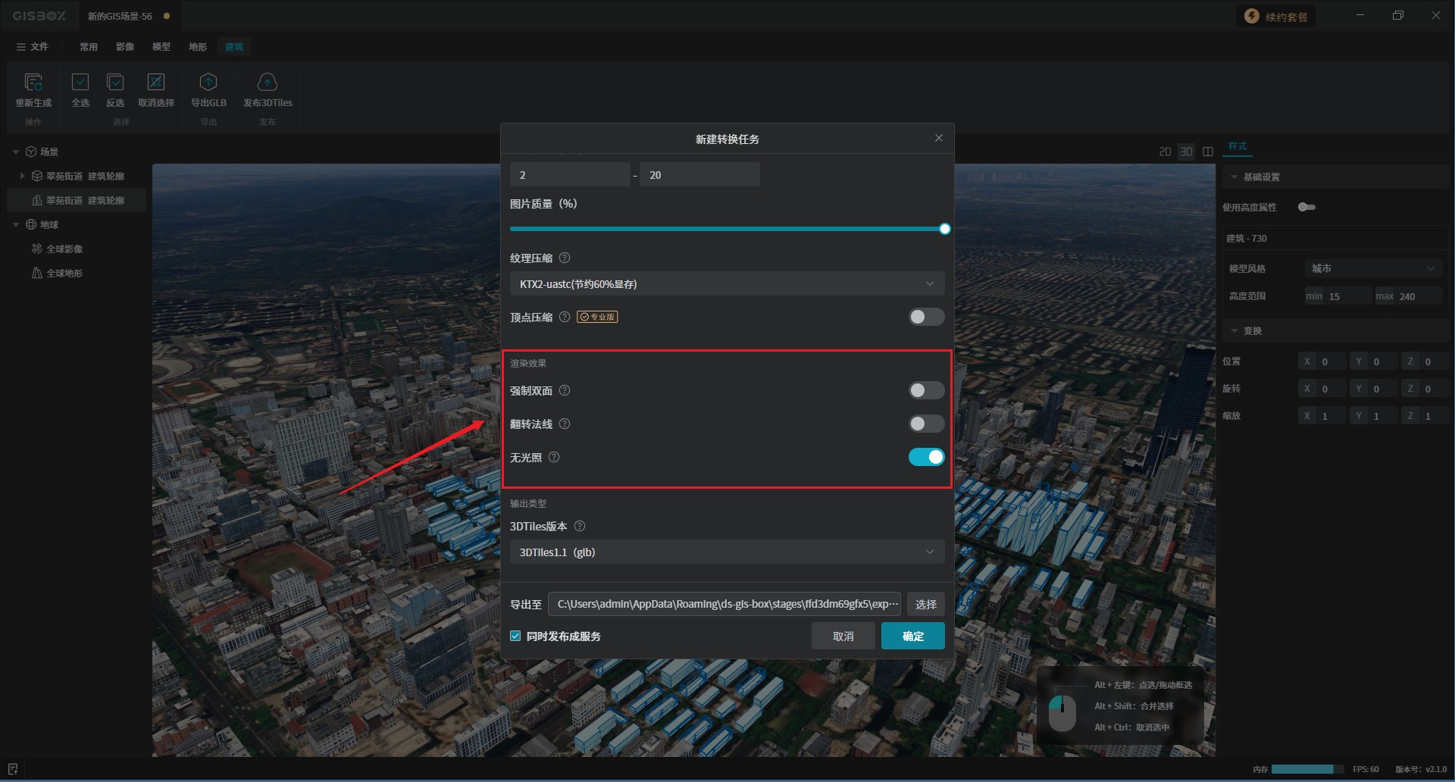Enable the 强制双面 toggle
This screenshot has height=782, width=1455.
pos(926,391)
